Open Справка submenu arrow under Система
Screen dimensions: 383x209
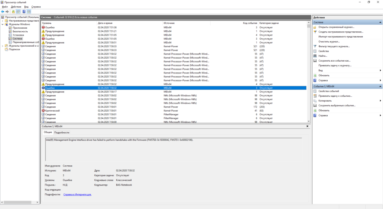click(x=380, y=80)
